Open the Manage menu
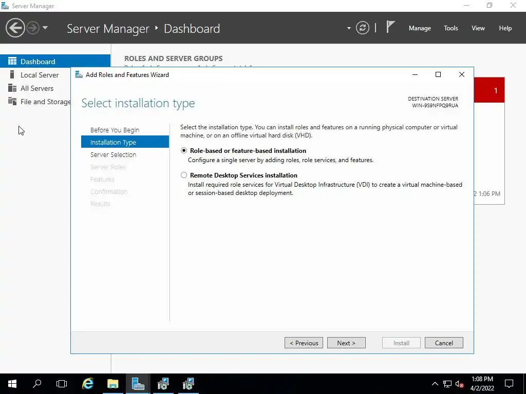Viewport: 526px width, 394px height. click(x=420, y=28)
